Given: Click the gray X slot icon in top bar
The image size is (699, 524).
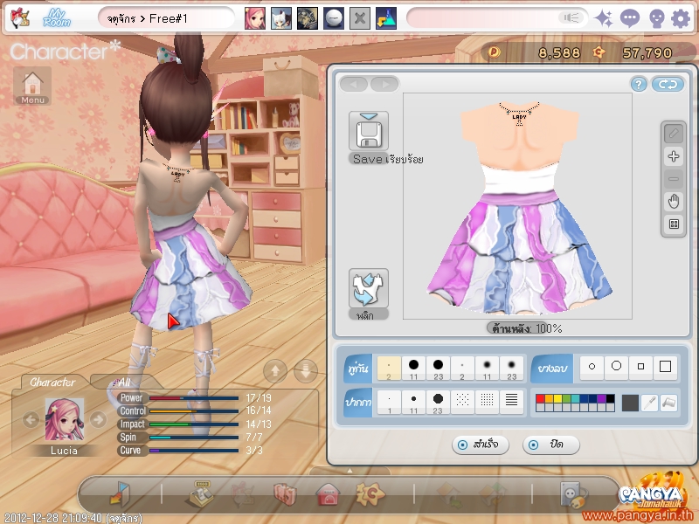Looking at the screenshot, I should 360,18.
